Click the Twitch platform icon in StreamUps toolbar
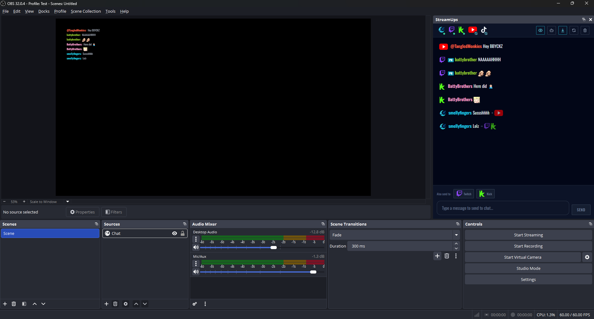Viewport: 594px width, 319px height. pos(452,30)
